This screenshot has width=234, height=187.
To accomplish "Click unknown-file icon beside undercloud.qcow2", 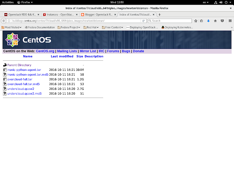I will pos(5,89).
